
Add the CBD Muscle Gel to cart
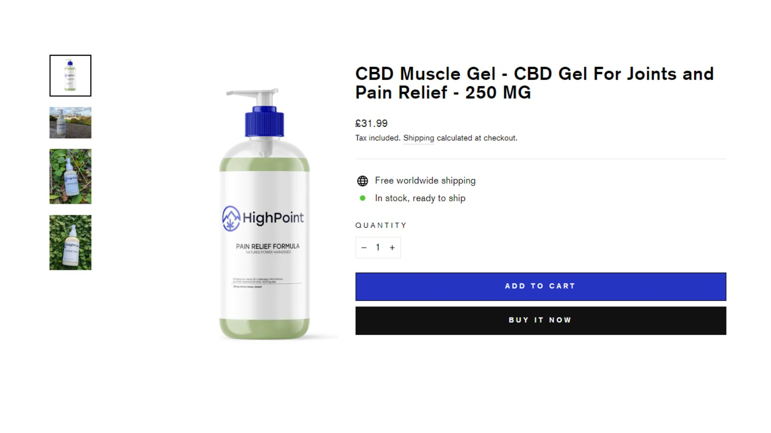point(541,287)
